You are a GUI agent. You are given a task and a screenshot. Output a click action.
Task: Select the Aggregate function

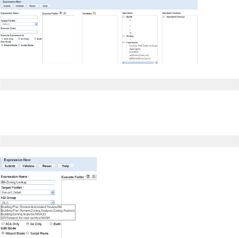(135, 49)
